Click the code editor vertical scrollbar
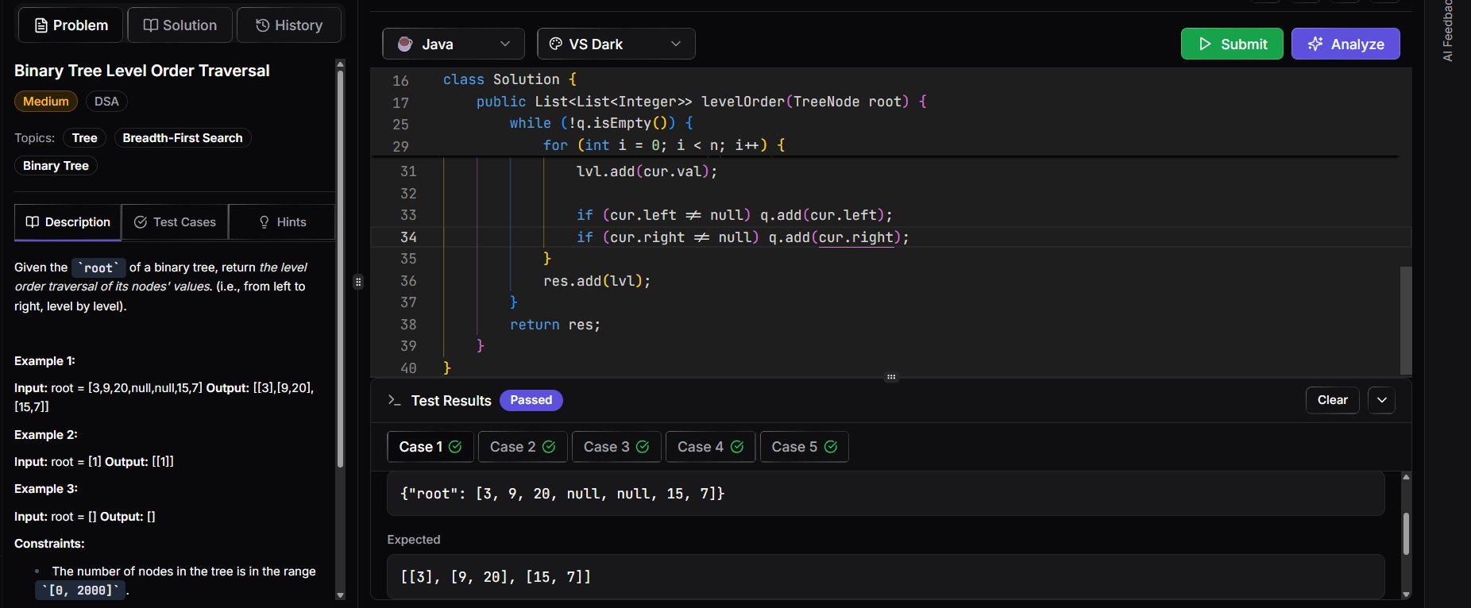The width and height of the screenshot is (1471, 608). pos(1405,319)
